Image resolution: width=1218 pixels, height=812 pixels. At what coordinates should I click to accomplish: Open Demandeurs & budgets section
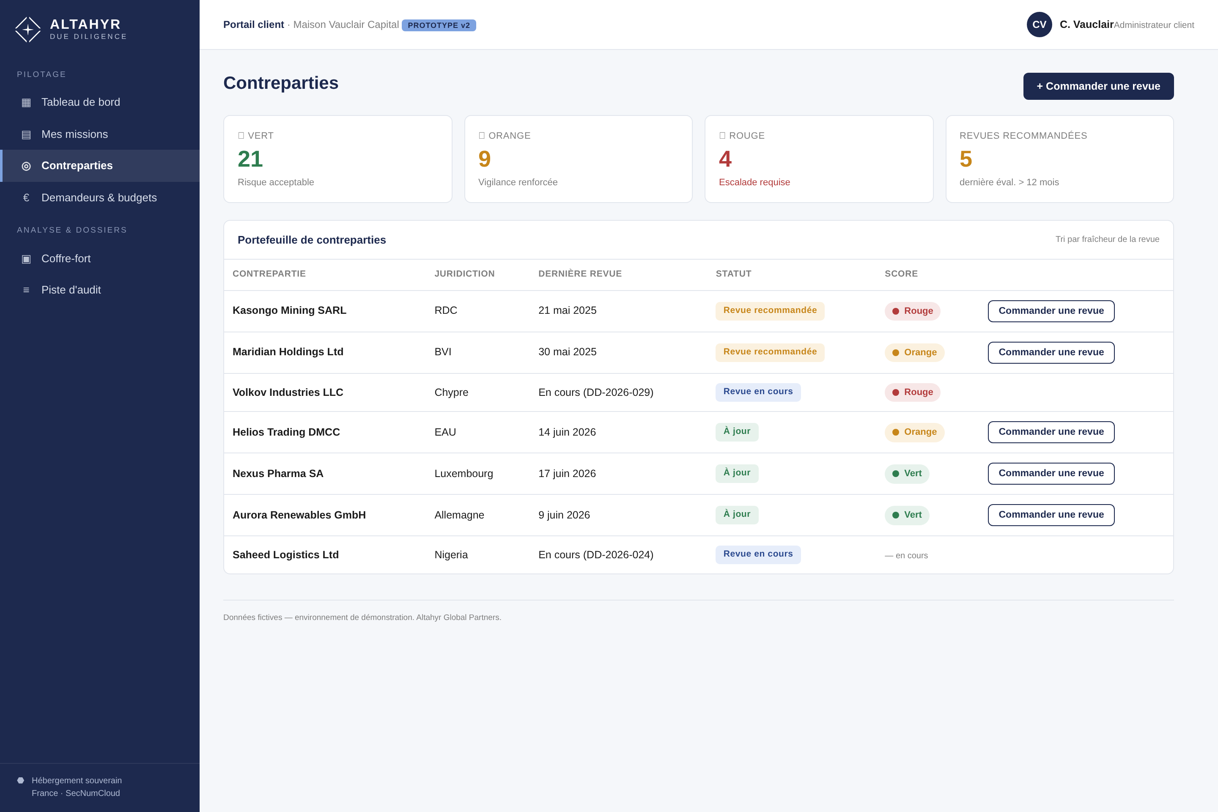point(100,198)
